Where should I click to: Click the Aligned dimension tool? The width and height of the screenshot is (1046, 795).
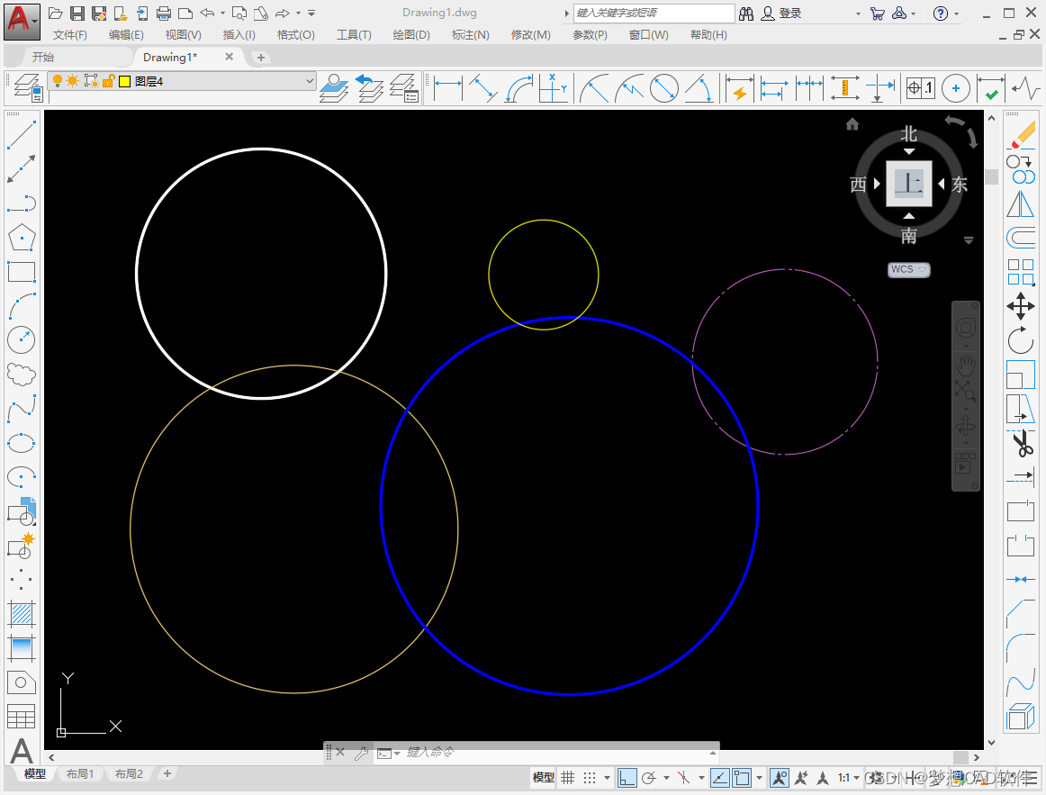[x=483, y=88]
